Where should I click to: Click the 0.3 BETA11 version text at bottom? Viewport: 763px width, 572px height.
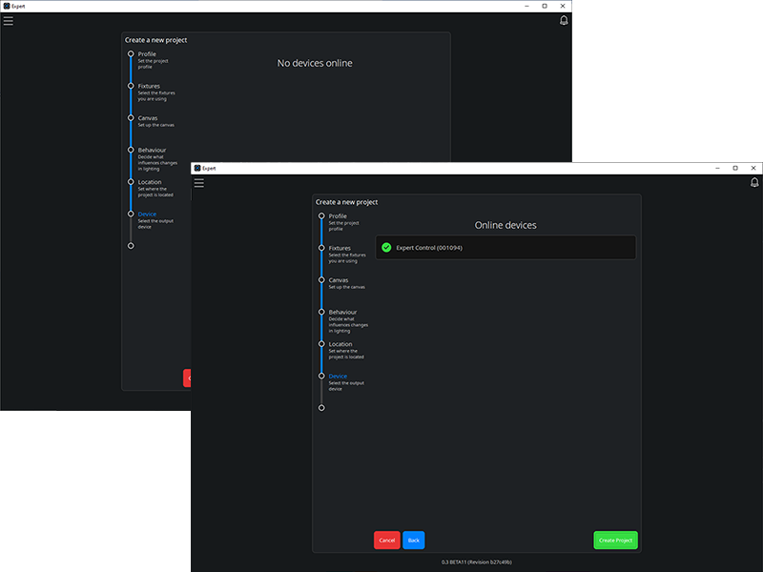[x=476, y=561]
